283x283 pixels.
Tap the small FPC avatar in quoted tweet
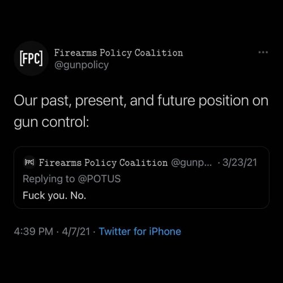(29, 162)
